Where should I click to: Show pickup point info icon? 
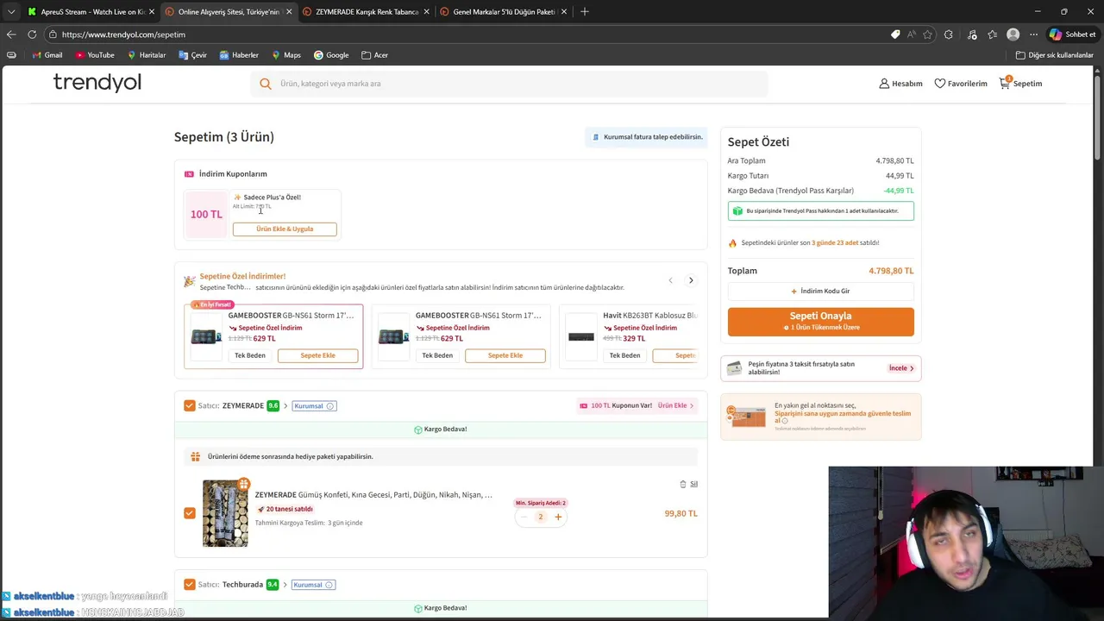click(x=784, y=421)
